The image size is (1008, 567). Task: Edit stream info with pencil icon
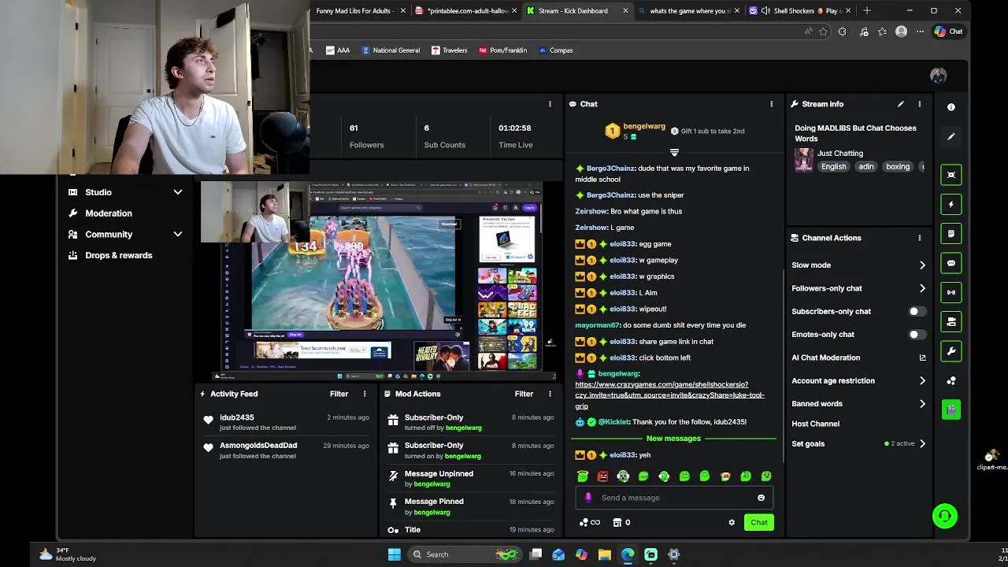(x=901, y=104)
